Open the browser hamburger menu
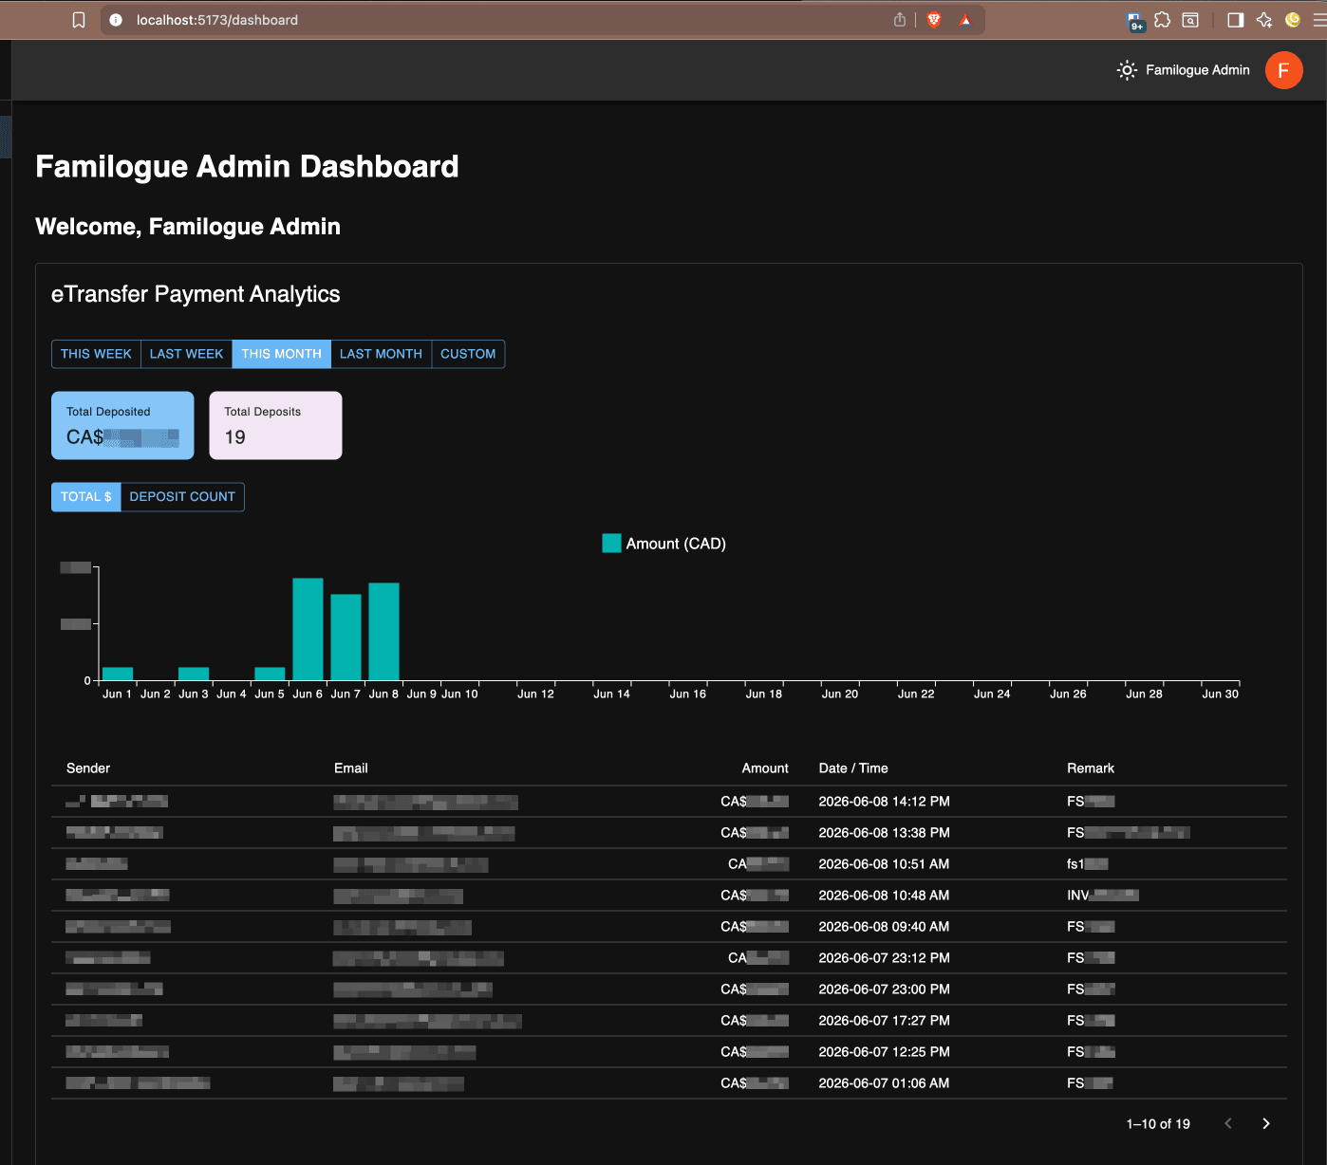This screenshot has width=1327, height=1165. tap(1319, 20)
